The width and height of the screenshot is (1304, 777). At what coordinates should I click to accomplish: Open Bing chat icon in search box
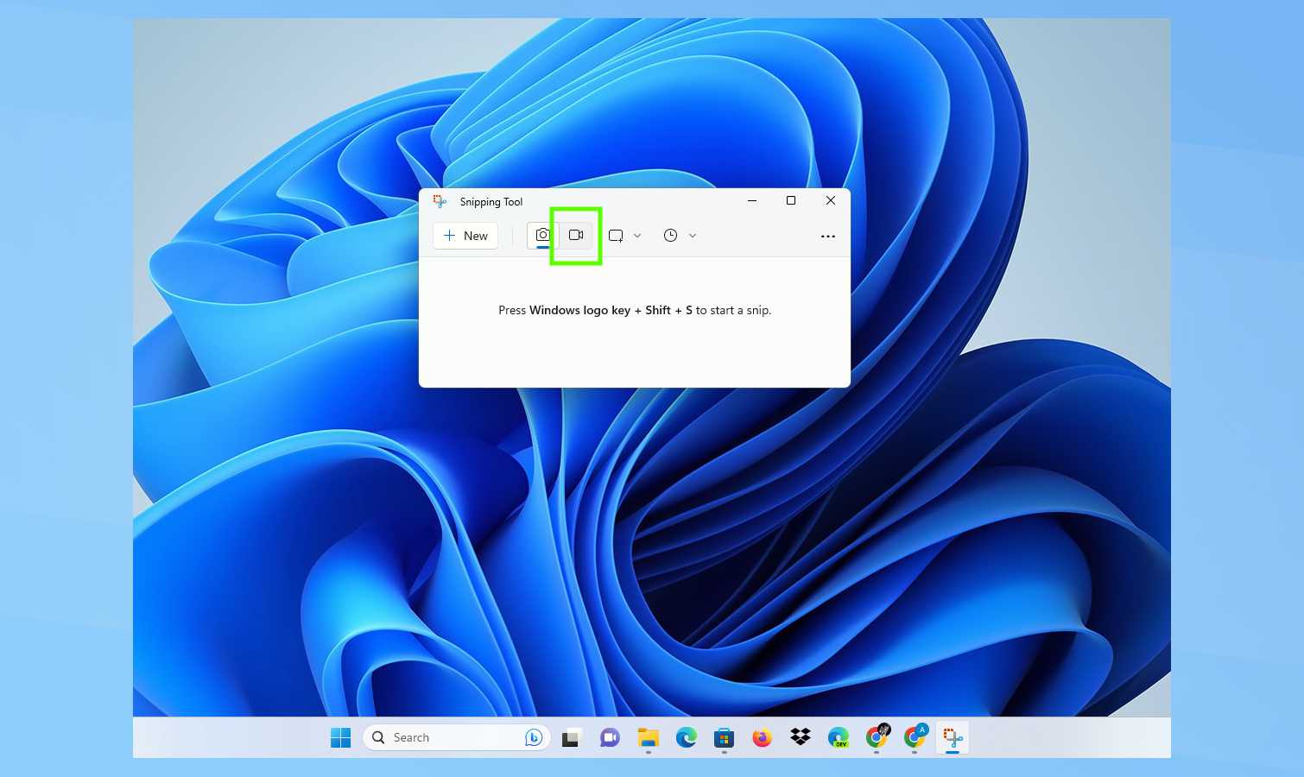(x=534, y=737)
